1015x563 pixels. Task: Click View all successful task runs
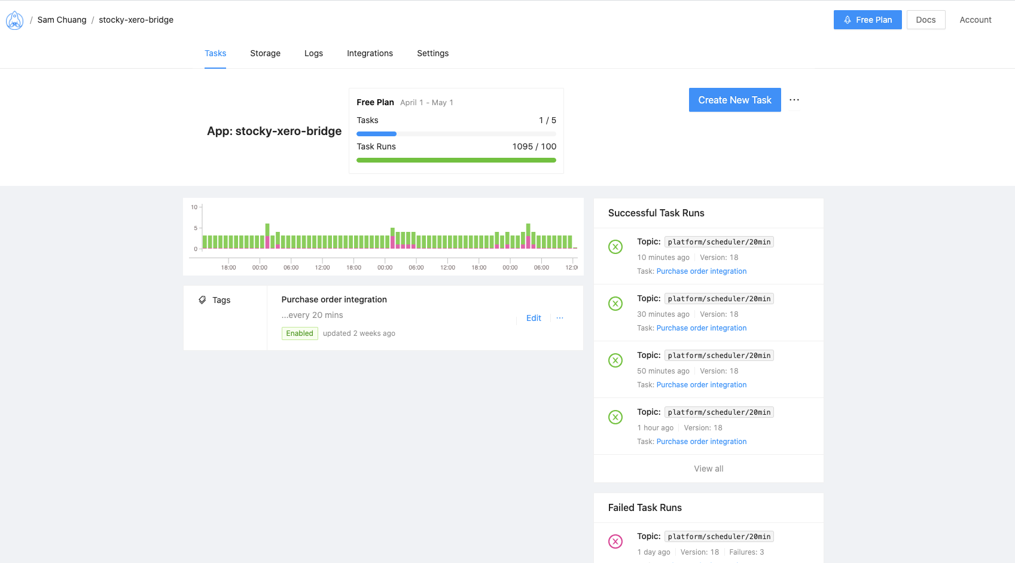click(x=708, y=469)
